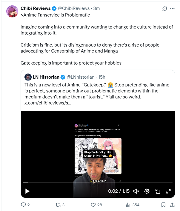Open LN Historian quoted profile name
Screen dimensions: 180x211
(x=46, y=77)
